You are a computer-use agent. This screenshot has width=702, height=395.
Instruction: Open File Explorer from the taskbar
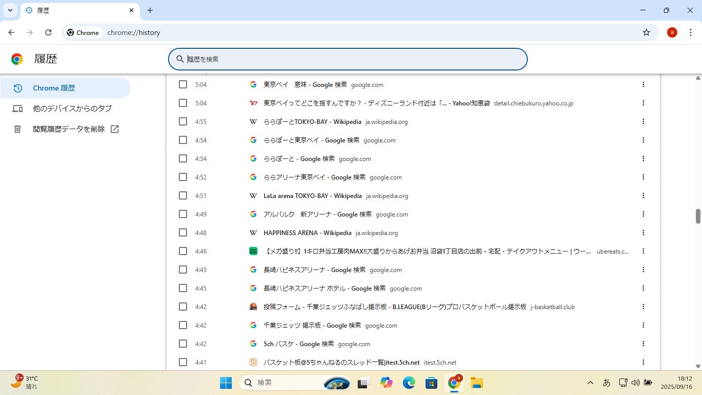tap(476, 383)
